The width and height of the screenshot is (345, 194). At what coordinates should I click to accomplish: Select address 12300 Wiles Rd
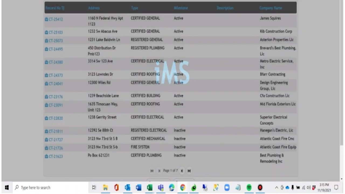[x=99, y=82]
